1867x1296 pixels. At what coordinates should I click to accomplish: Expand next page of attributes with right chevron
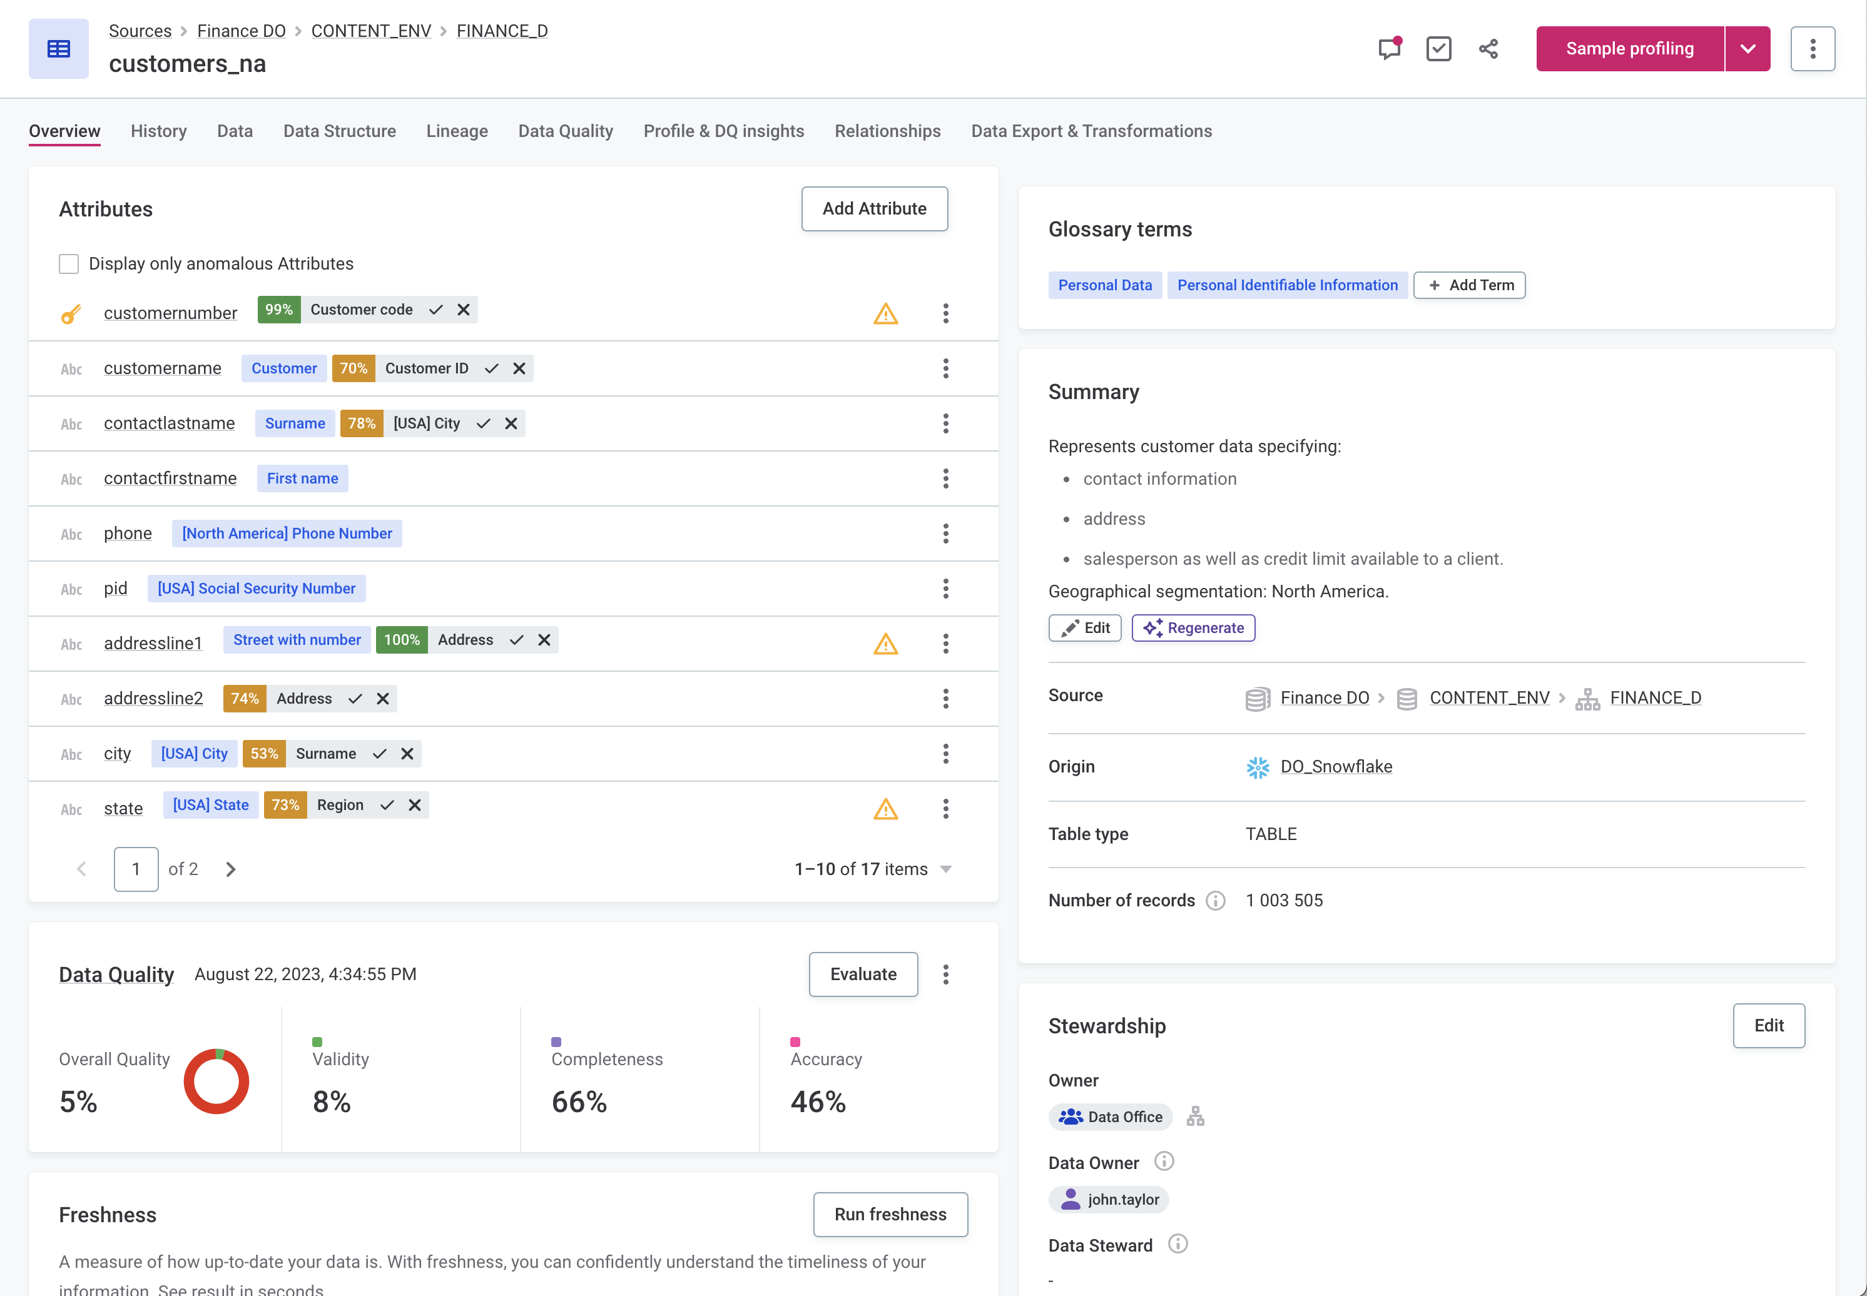click(231, 869)
